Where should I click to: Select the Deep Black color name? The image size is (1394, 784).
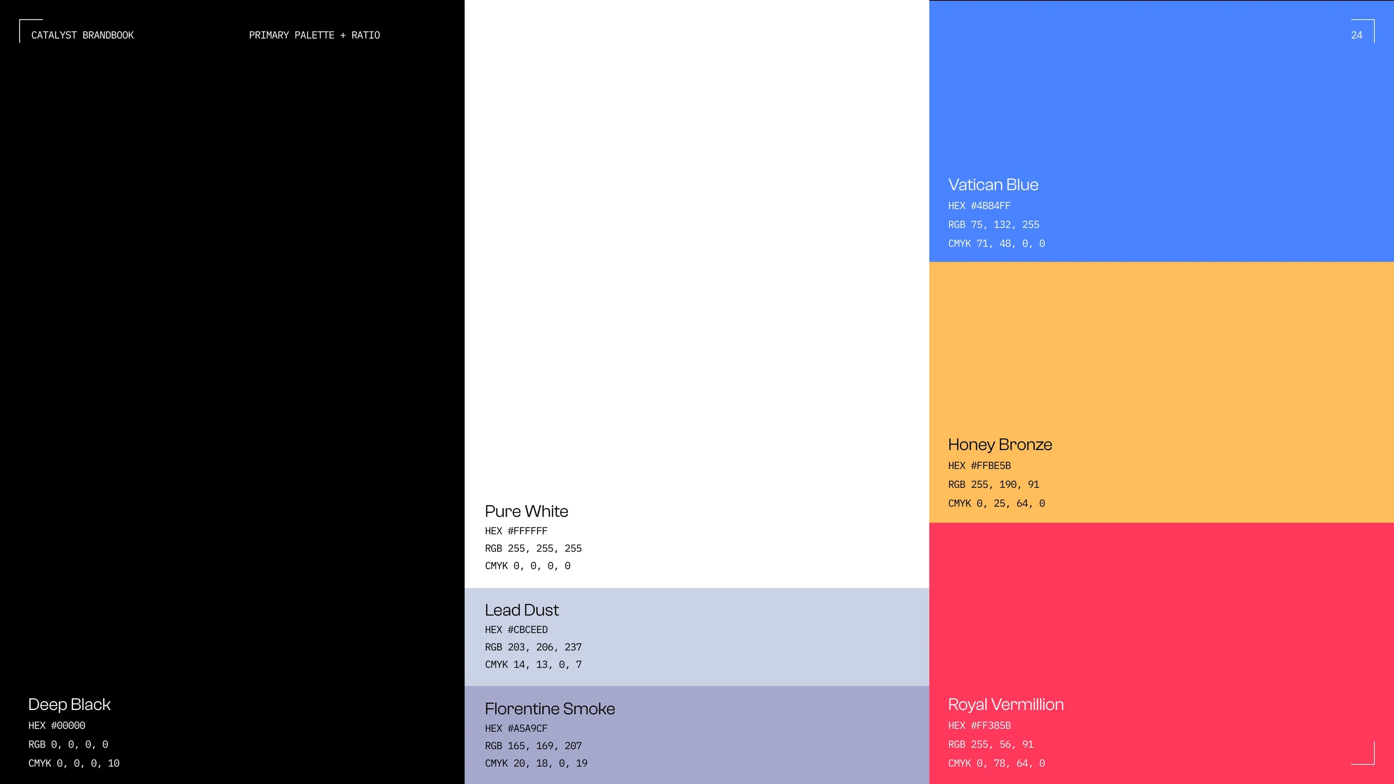(69, 705)
